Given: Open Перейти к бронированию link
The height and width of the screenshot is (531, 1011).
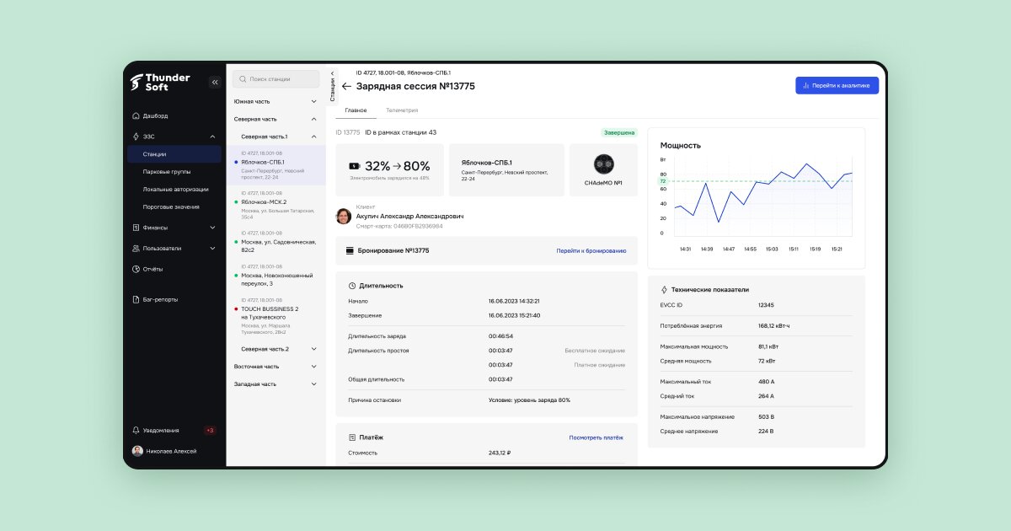Looking at the screenshot, I should tap(591, 250).
